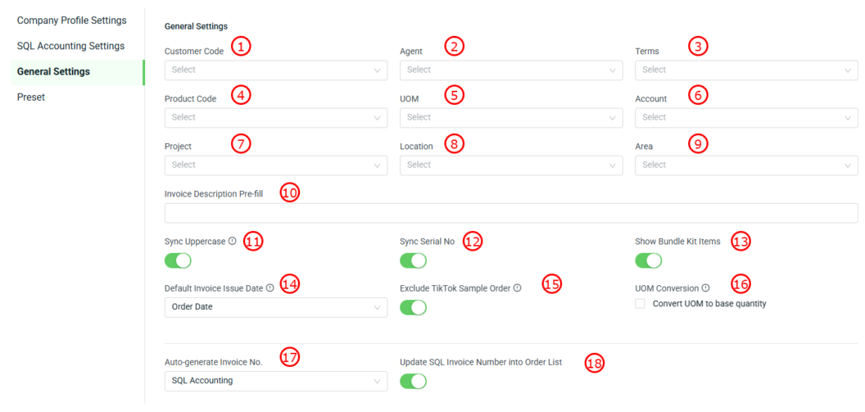Click info icon next to UOM Conversion
Viewport: 865px width, 412px height.
pyautogui.click(x=705, y=288)
